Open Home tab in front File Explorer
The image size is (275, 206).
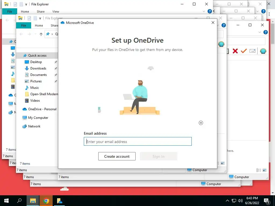(x=39, y=25)
